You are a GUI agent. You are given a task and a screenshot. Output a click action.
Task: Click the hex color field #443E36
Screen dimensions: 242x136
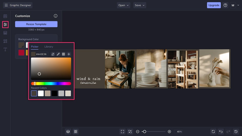click(x=41, y=54)
